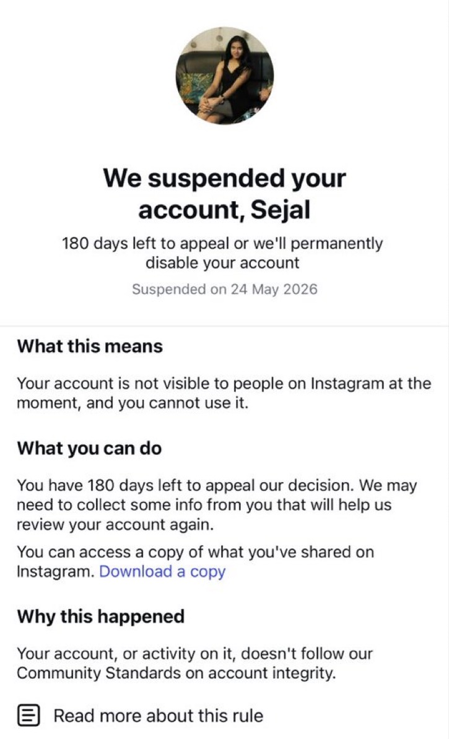This screenshot has height=739, width=449.
Task: Click the paragraph about appealing our decision
Action: pyautogui.click(x=217, y=505)
